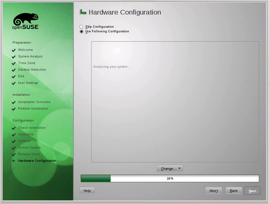
Task: Click arrow marker beside Hardware Configuration step
Action: pos(14,161)
